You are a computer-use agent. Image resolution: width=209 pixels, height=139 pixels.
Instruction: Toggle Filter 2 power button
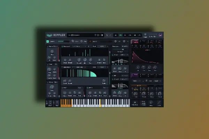click(x=113, y=79)
